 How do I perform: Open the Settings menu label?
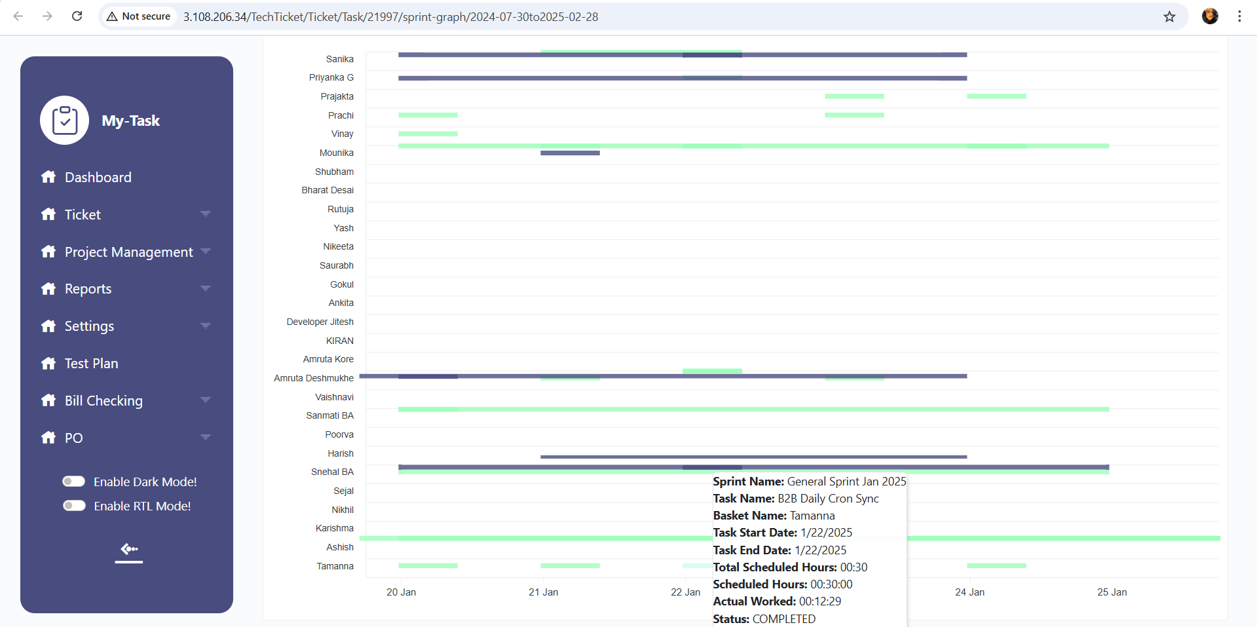[89, 326]
